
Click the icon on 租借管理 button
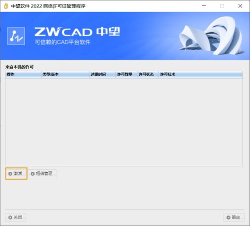tap(32, 174)
